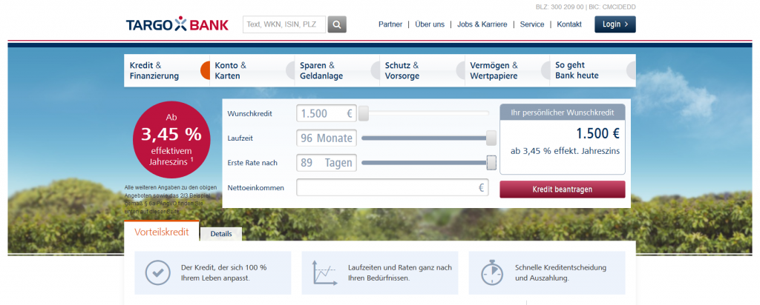760x305 pixels.
Task: Click the 'Nettoeinkommen' label
Action: [256, 187]
